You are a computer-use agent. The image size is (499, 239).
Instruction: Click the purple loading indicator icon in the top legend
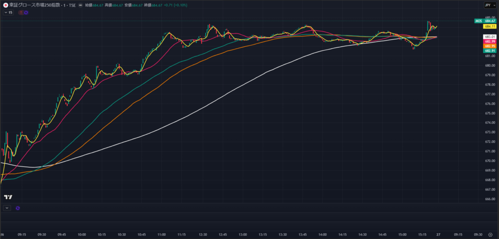click(26, 12)
